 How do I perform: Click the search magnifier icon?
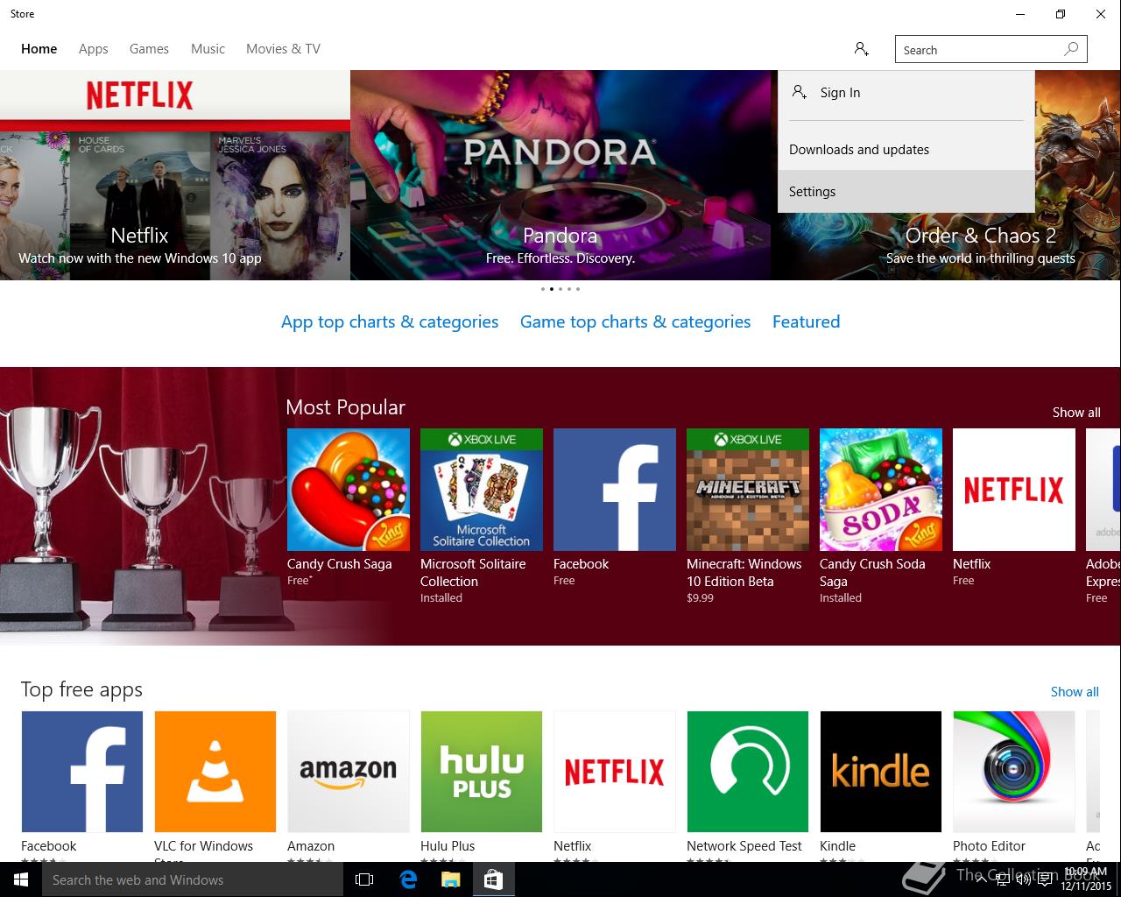(1070, 49)
